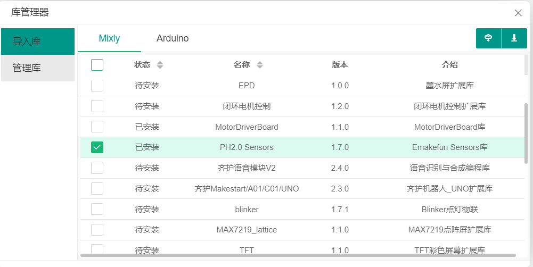
Task: Select the 齐护Makestart/A01/C01/UNO row
Action: pos(302,188)
